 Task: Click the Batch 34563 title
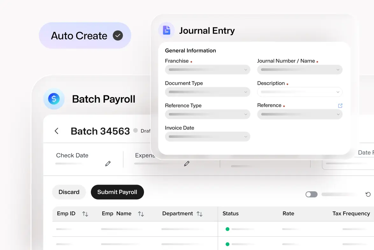click(x=100, y=131)
